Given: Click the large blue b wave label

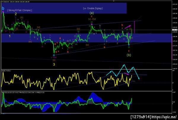Looking at the screenshot, I should (3, 8).
